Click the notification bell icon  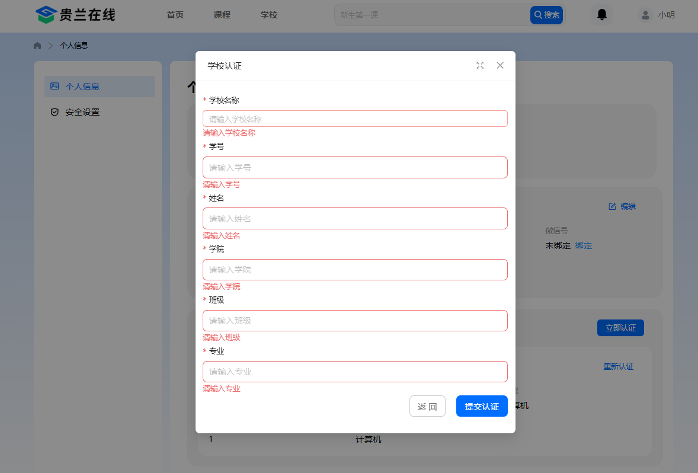pos(602,15)
